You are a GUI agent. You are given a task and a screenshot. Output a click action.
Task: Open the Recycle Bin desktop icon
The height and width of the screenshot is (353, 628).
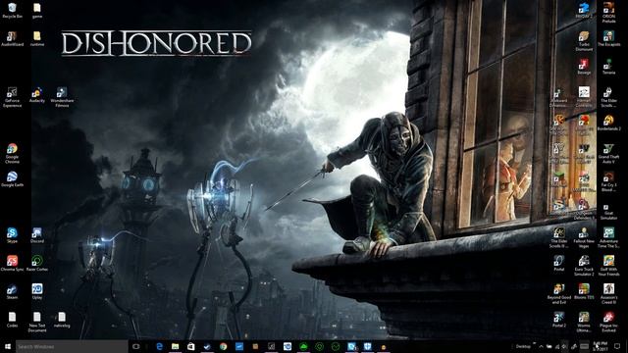(12, 11)
